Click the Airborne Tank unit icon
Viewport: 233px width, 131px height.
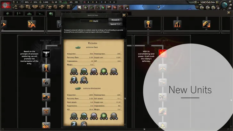pyautogui.click(x=78, y=47)
